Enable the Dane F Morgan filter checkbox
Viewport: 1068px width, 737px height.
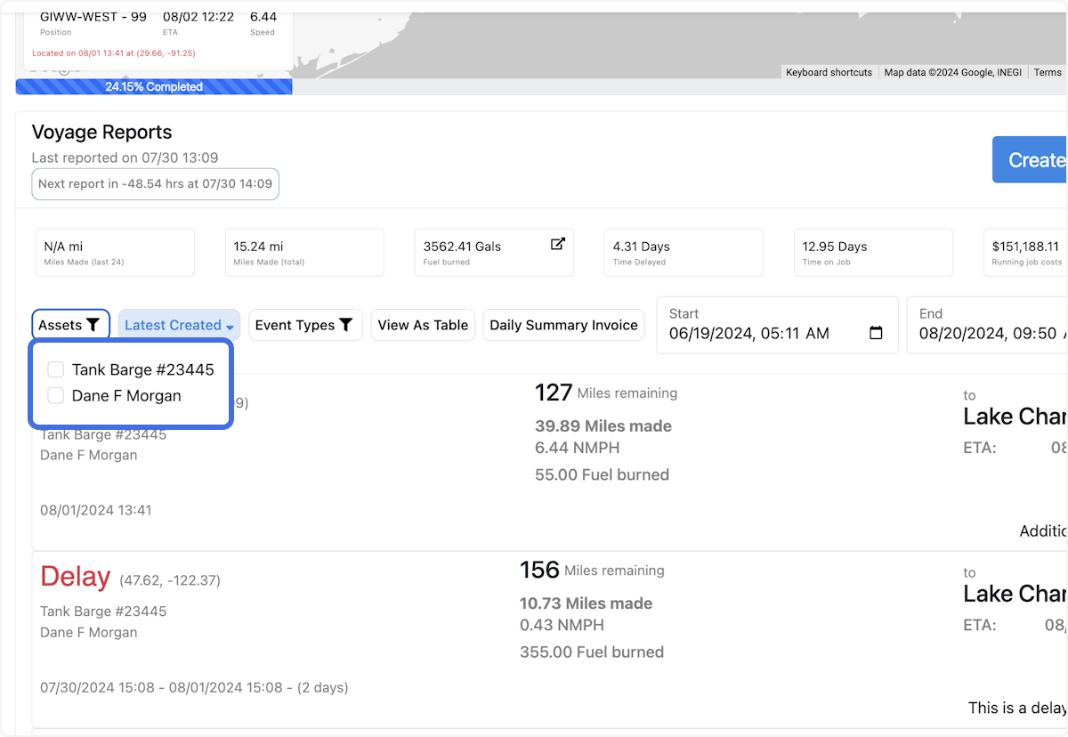coord(55,395)
